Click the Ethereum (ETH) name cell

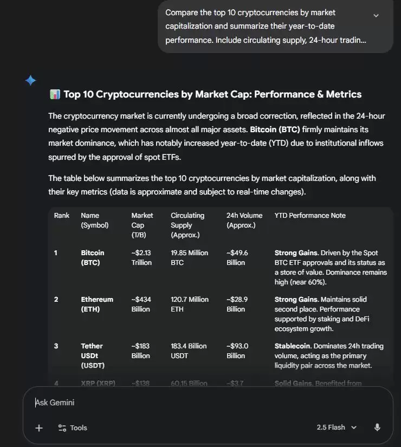click(97, 304)
